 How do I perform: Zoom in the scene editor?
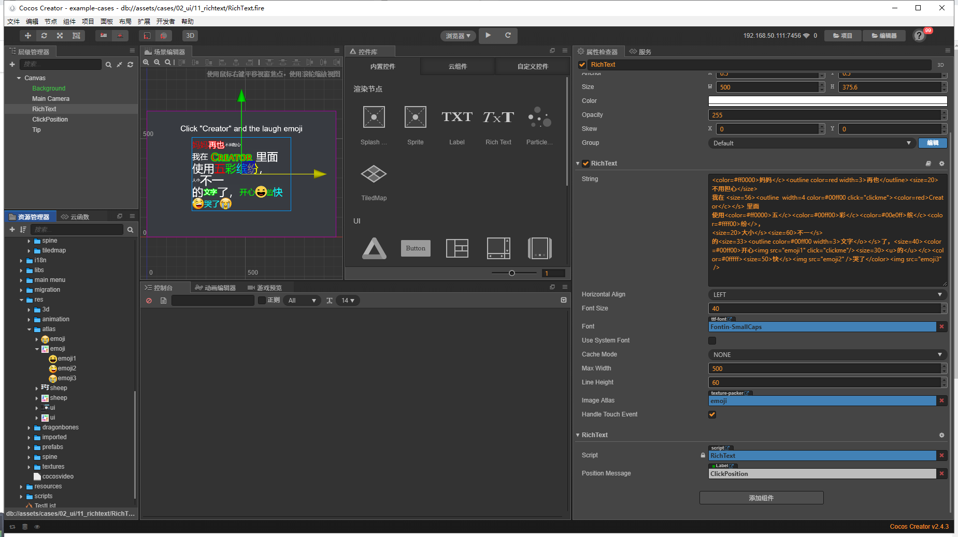click(x=146, y=62)
